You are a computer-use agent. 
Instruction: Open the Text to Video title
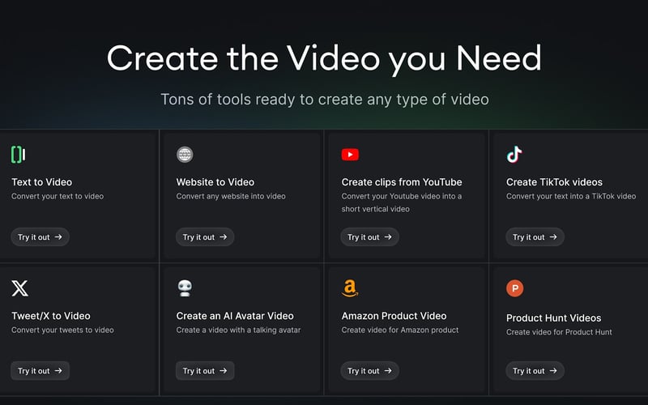tap(42, 181)
